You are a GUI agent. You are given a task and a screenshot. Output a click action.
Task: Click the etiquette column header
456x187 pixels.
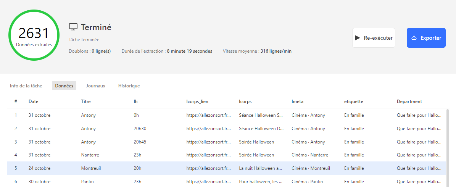click(x=354, y=102)
